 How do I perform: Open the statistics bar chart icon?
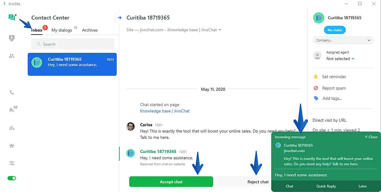tap(12, 128)
